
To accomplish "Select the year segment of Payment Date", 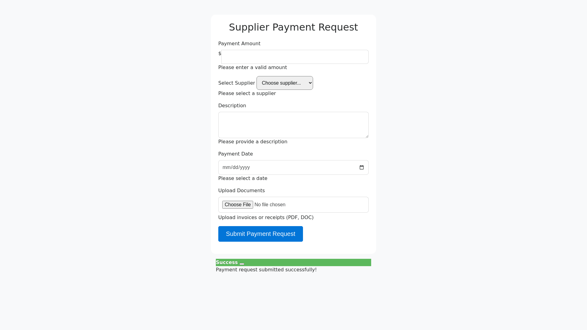I will pyautogui.click(x=245, y=167).
